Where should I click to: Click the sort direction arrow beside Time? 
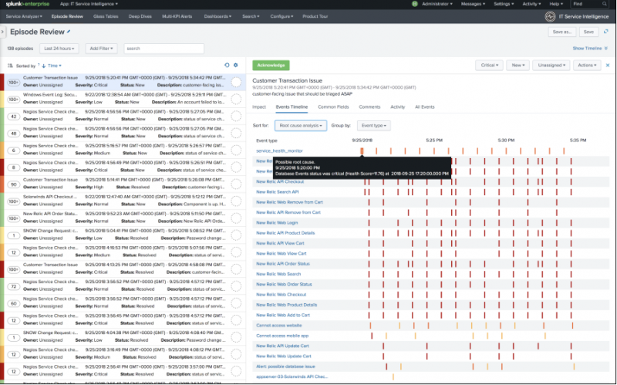44,66
